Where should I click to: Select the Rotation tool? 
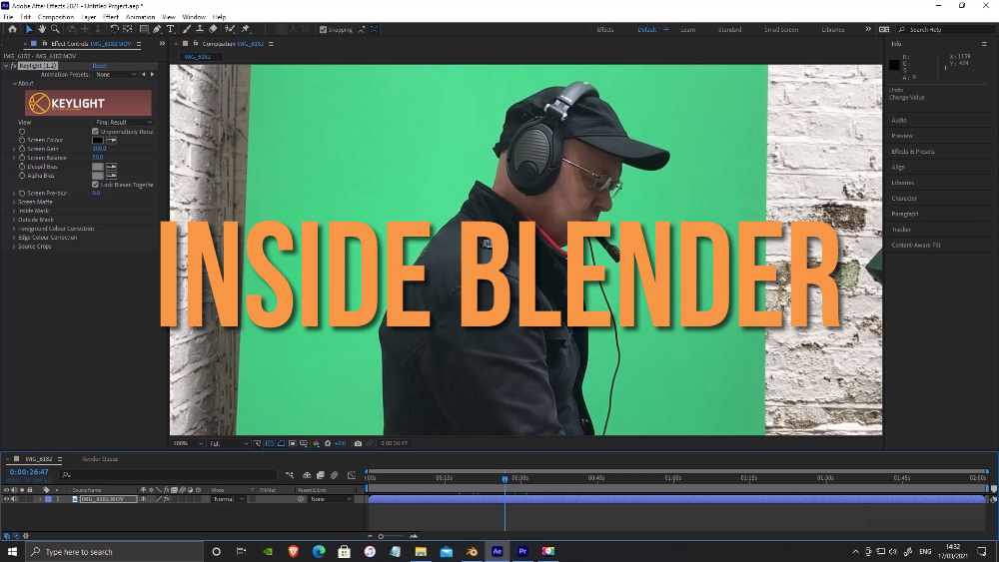[114, 29]
